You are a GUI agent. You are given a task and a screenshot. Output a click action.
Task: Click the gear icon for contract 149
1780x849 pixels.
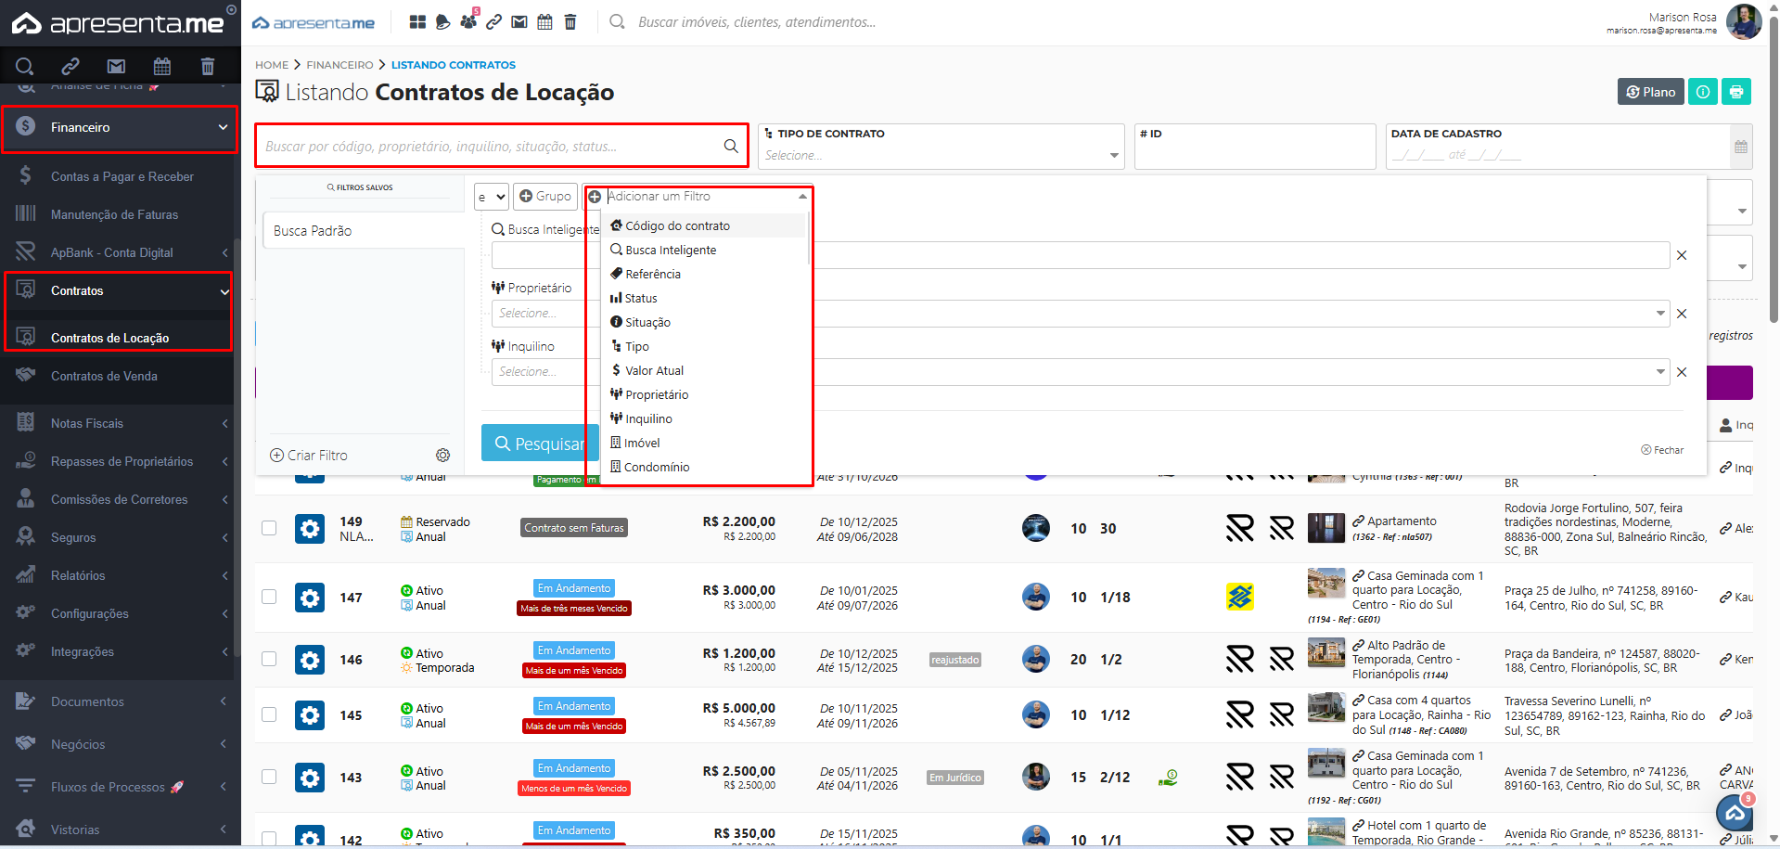click(x=310, y=529)
